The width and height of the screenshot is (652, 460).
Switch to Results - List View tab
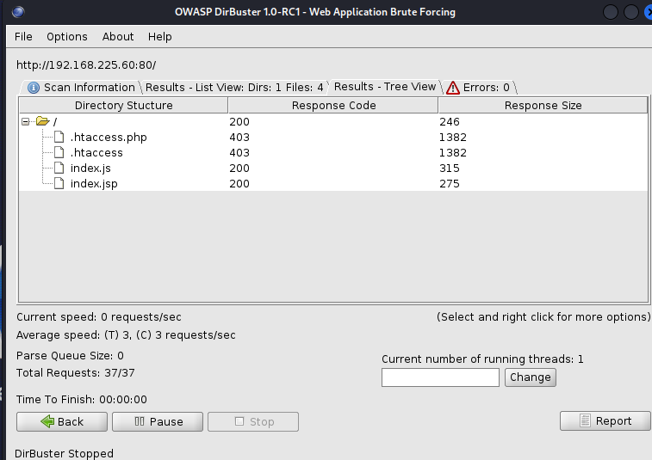point(234,87)
